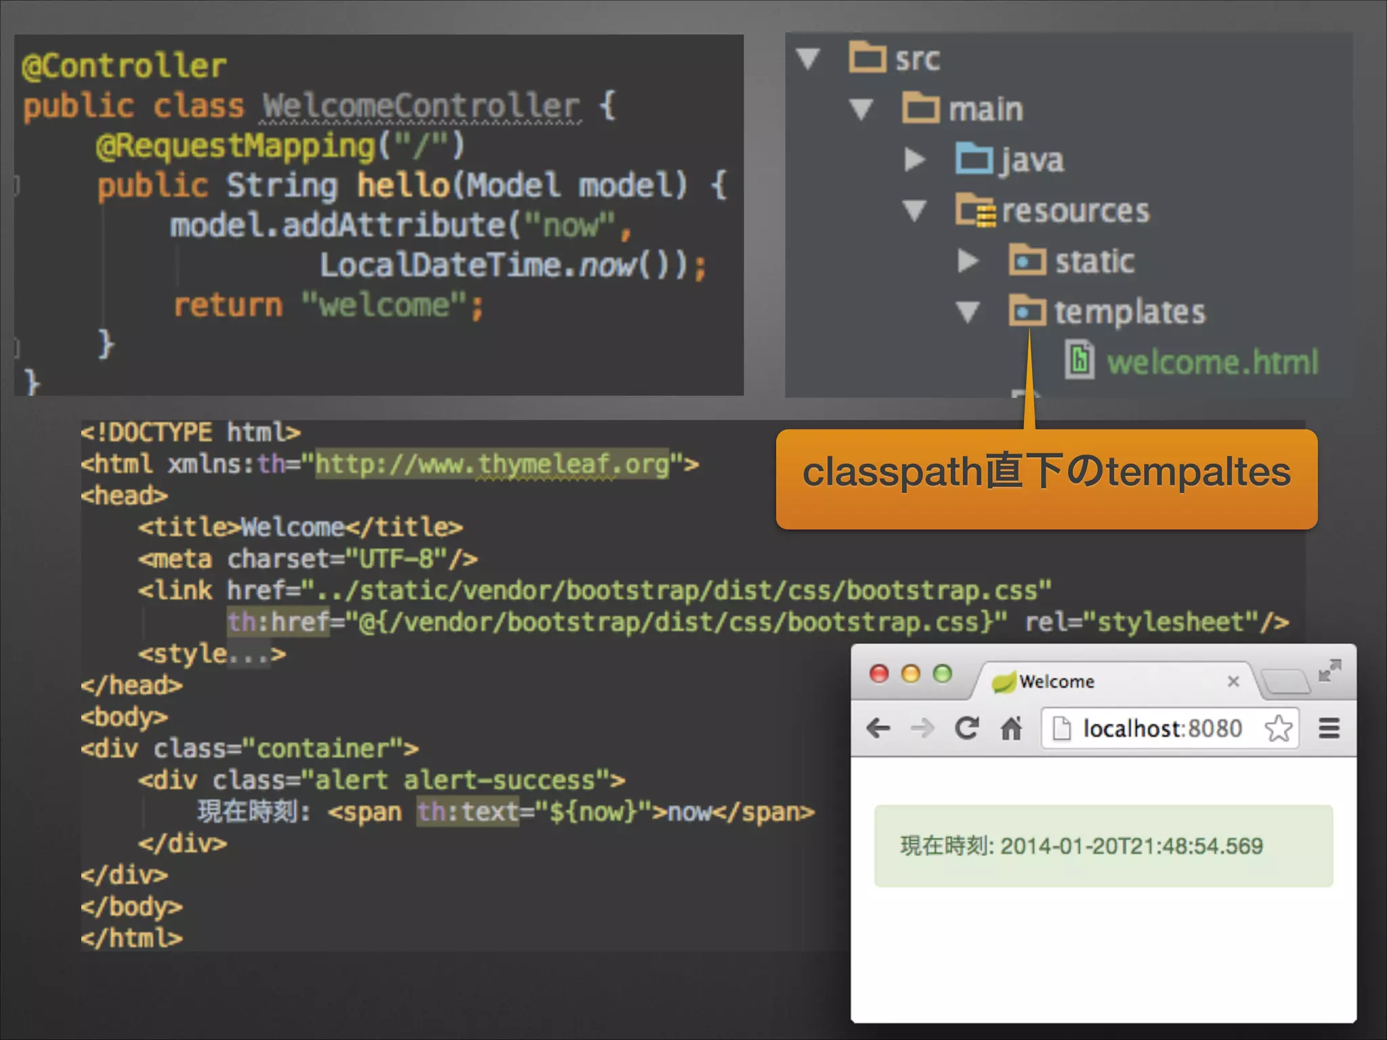Click the page icon in address bar
The width and height of the screenshot is (1387, 1040).
1061,729
